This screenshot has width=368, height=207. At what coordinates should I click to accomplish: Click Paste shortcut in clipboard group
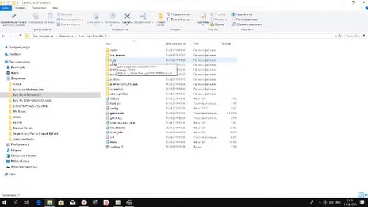[x=69, y=24]
